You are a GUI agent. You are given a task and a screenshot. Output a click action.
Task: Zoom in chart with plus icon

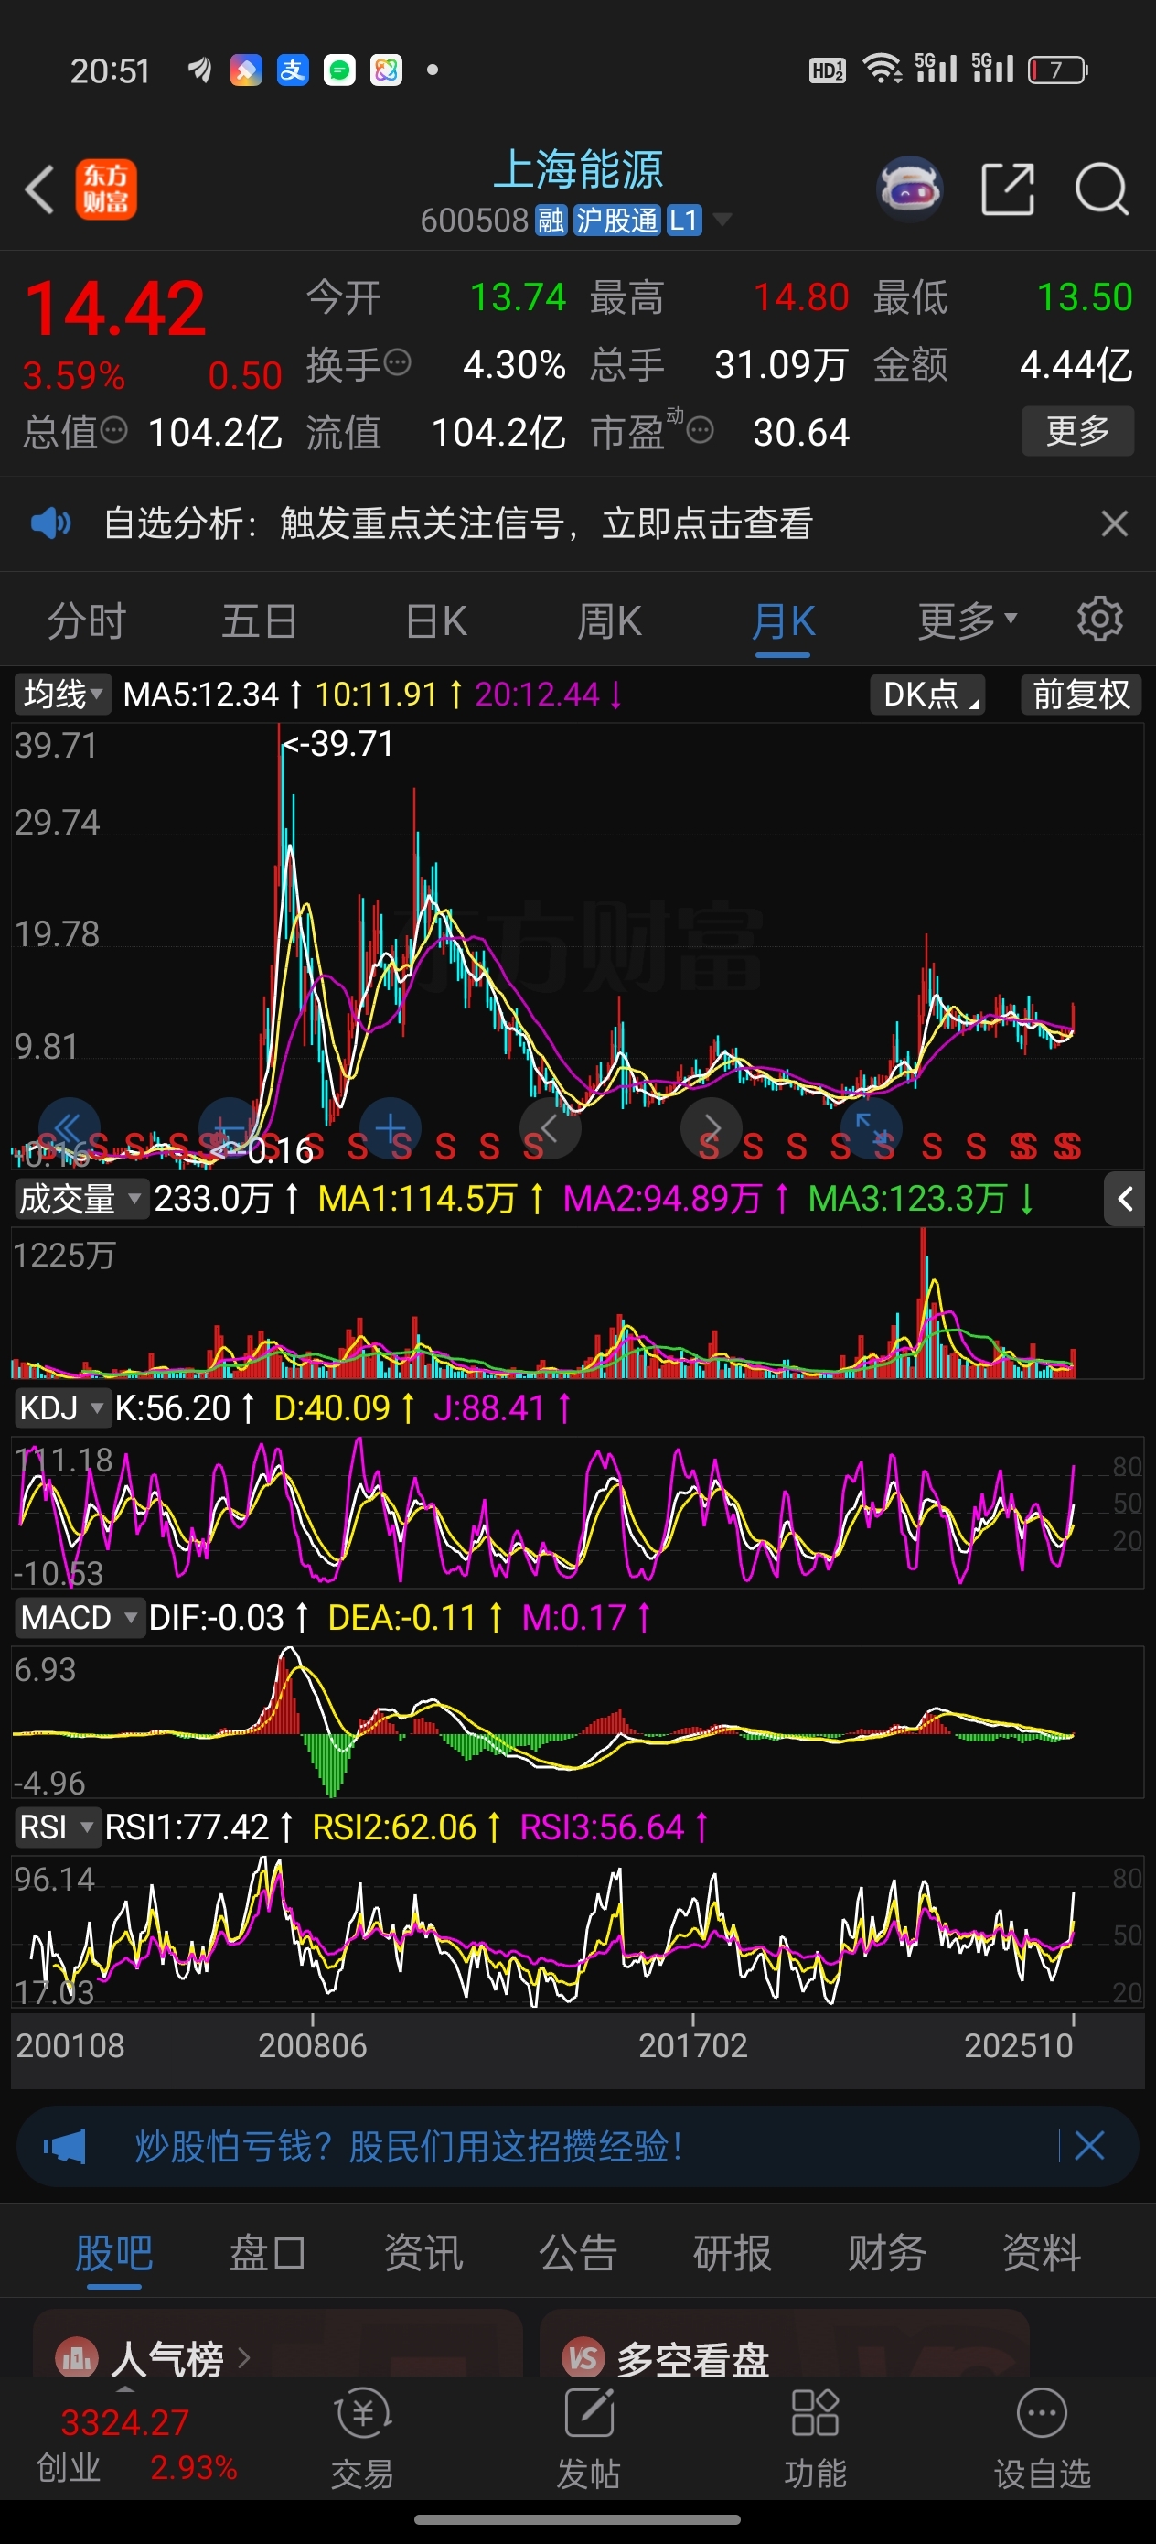[x=390, y=1127]
